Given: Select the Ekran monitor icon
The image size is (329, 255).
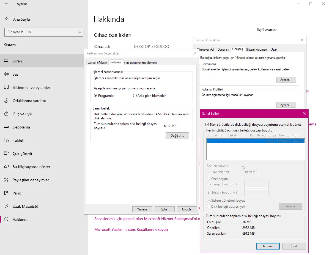Looking at the screenshot, I should 6,61.
